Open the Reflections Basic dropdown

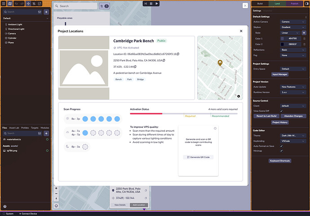293,50
